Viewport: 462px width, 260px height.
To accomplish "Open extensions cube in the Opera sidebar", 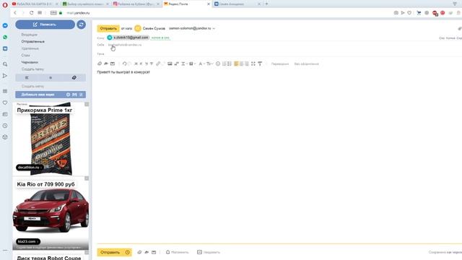I will 5,137.
